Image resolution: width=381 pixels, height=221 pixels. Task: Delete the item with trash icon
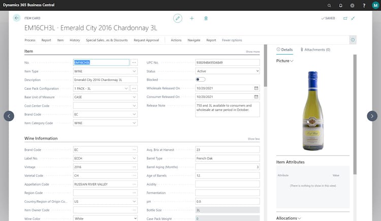(x=206, y=18)
